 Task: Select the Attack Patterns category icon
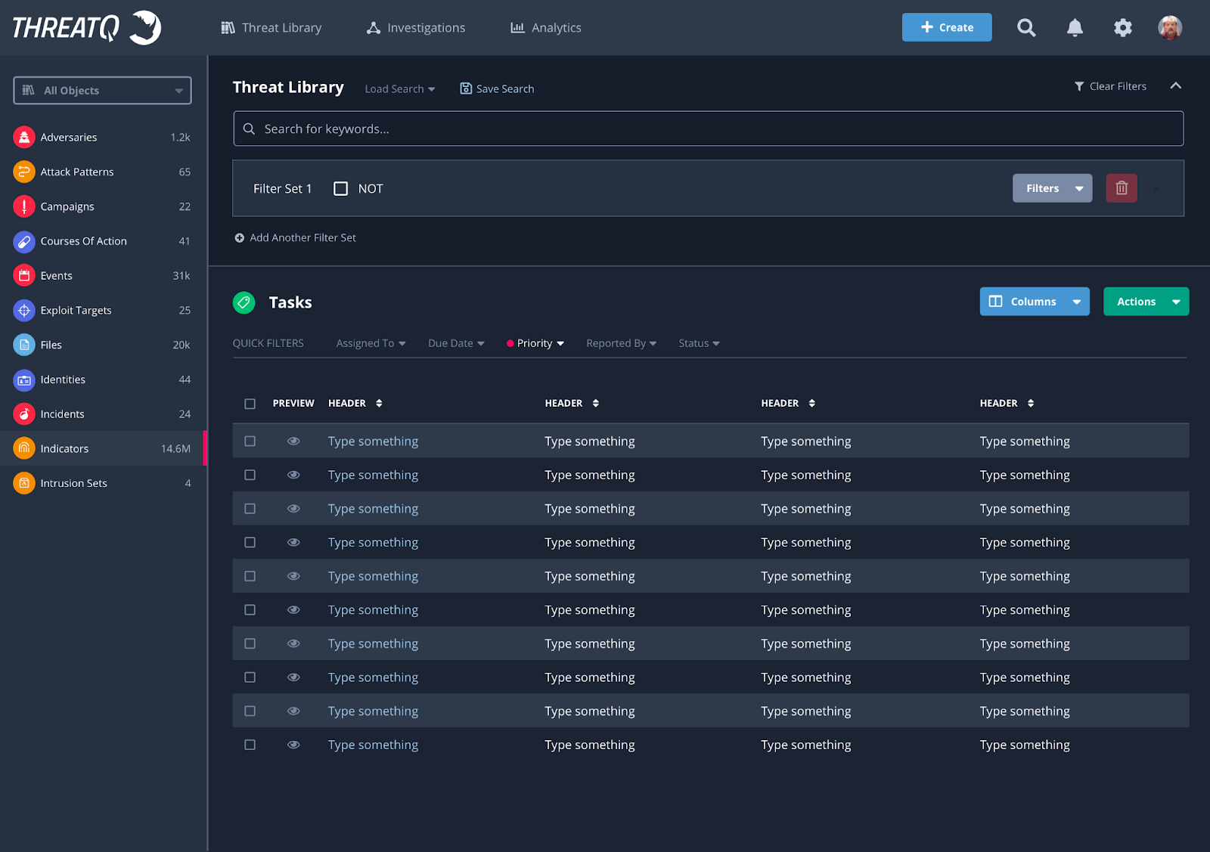tap(23, 172)
